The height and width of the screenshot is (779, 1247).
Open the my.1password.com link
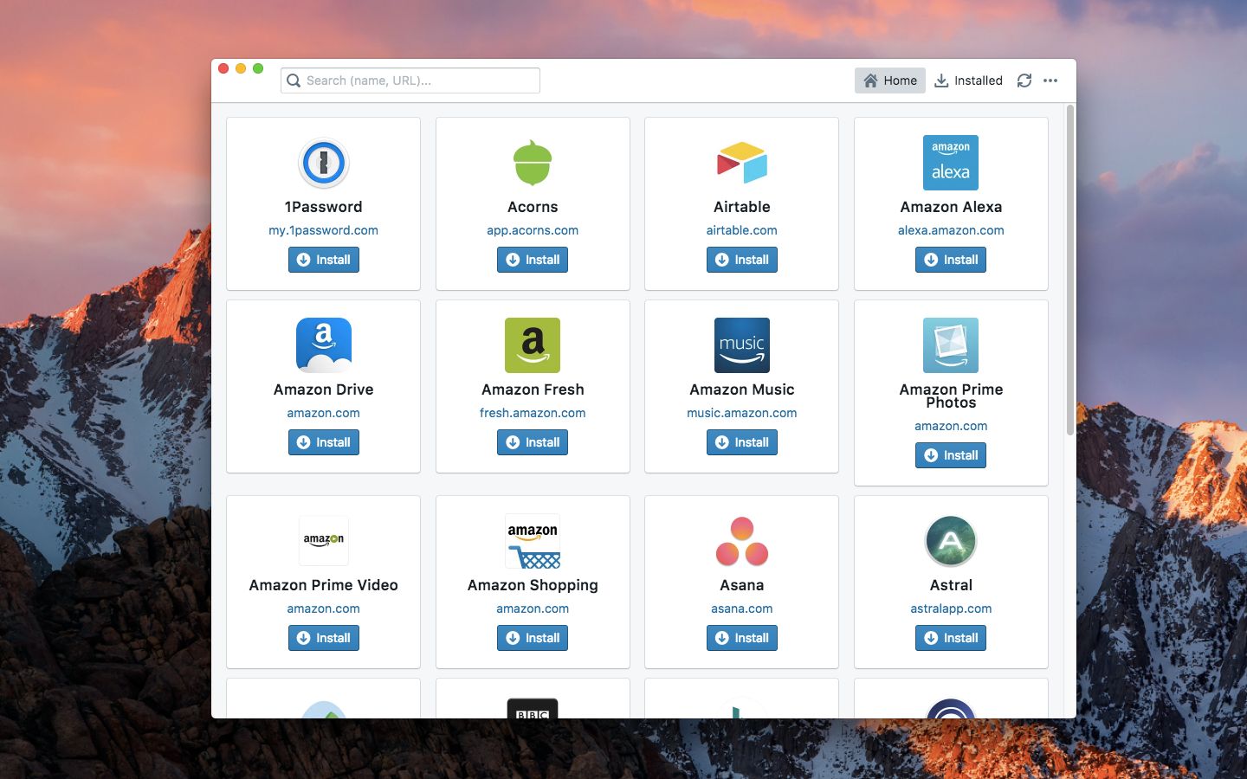pyautogui.click(x=323, y=230)
